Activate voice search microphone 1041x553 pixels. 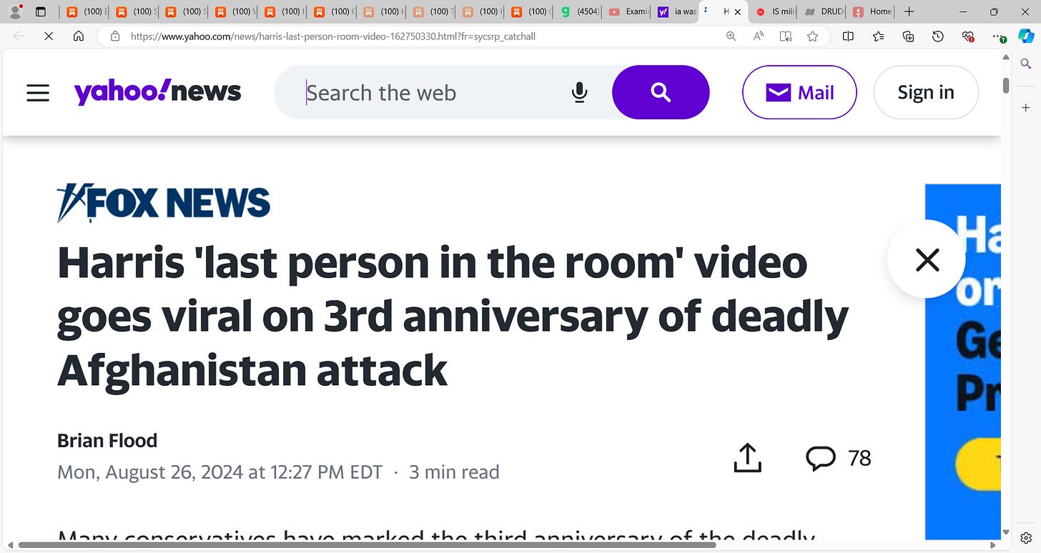[580, 92]
